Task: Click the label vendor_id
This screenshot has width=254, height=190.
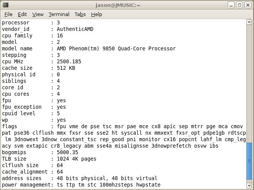Action: pos(16,29)
